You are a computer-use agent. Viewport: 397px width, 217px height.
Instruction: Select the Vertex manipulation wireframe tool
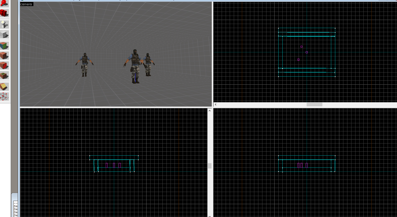[x=4, y=97]
